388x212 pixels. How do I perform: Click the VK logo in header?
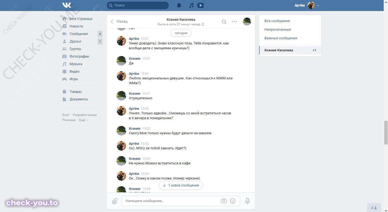pyautogui.click(x=67, y=5)
